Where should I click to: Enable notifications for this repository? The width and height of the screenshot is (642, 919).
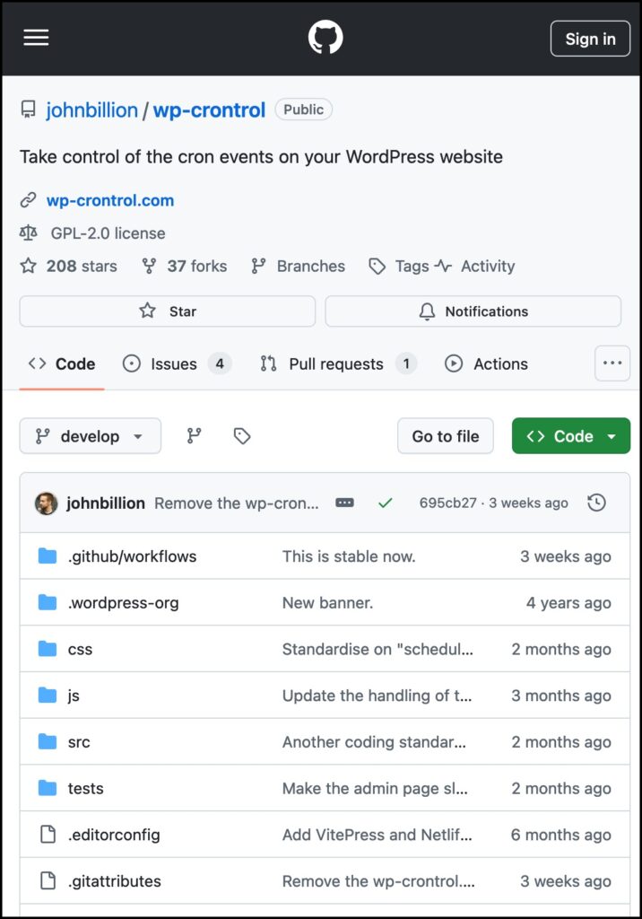[473, 311]
